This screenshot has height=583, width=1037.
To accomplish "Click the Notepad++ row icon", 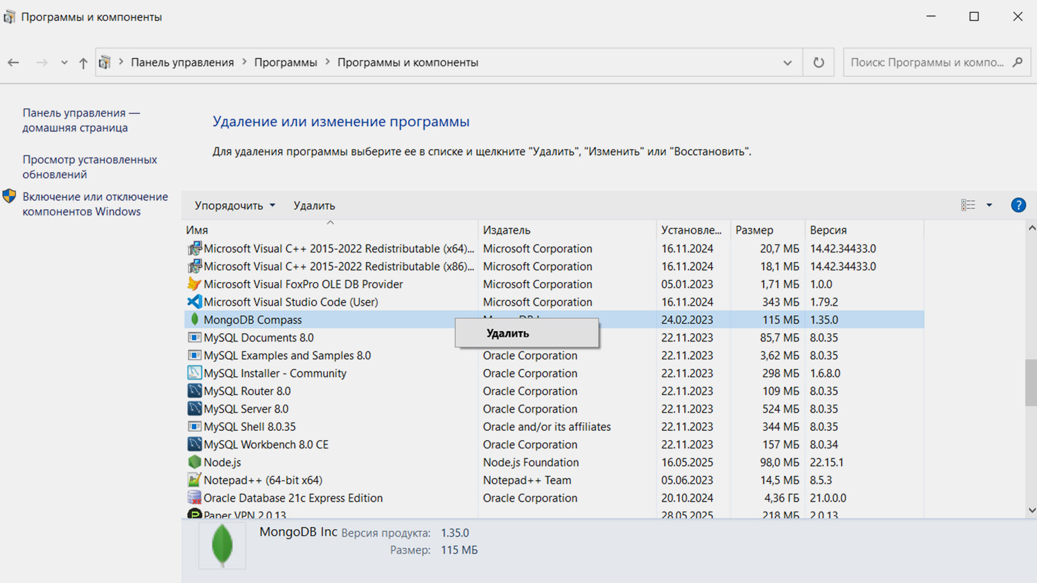I will coord(195,480).
